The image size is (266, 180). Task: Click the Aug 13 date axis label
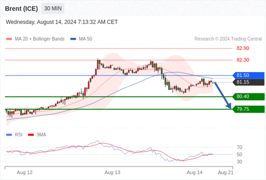click(x=112, y=172)
